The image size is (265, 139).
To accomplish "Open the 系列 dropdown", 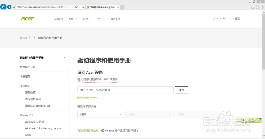I will pyautogui.click(x=151, y=114).
